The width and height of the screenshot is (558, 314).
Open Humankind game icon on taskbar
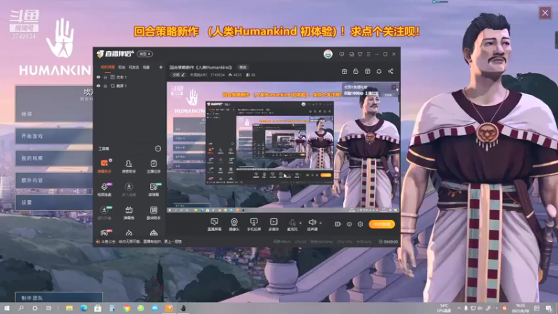point(183,308)
